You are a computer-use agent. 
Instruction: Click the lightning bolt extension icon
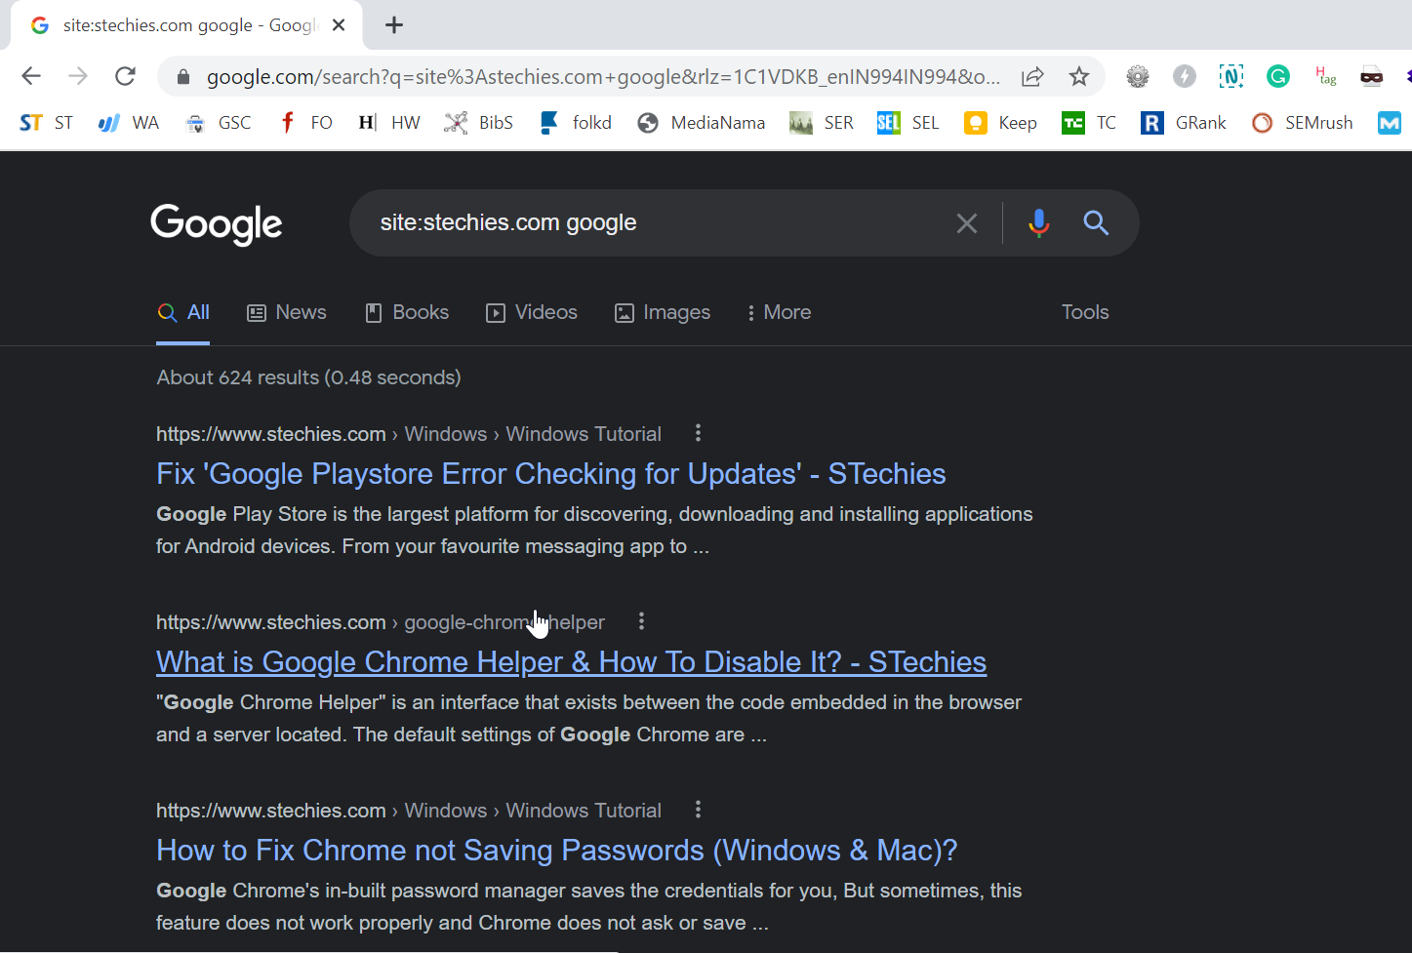[1185, 76]
